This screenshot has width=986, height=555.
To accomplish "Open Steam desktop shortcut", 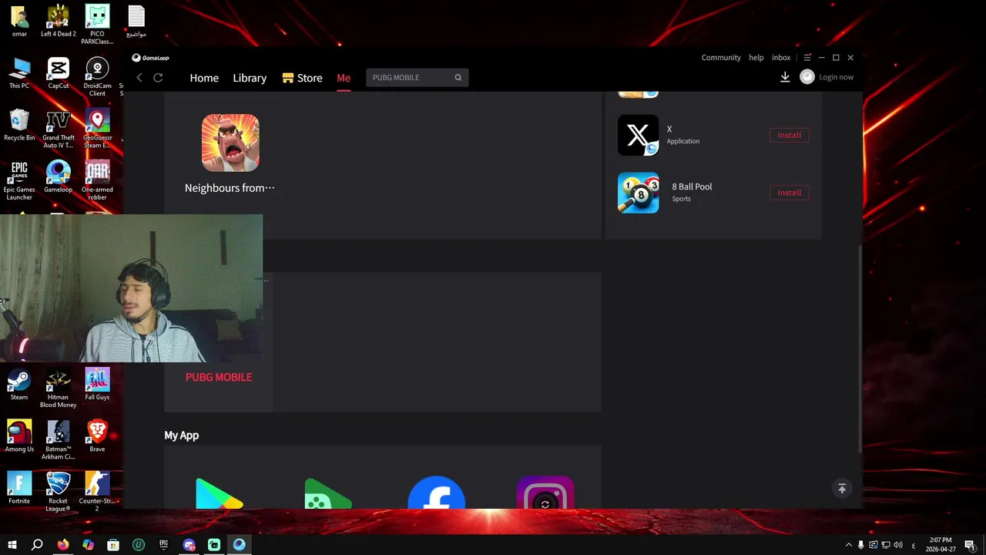I will (x=19, y=384).
